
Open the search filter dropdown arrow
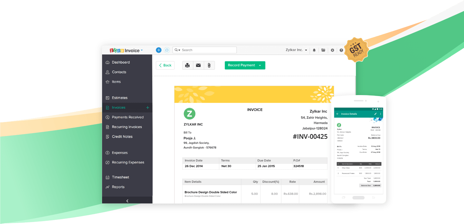tap(179, 50)
